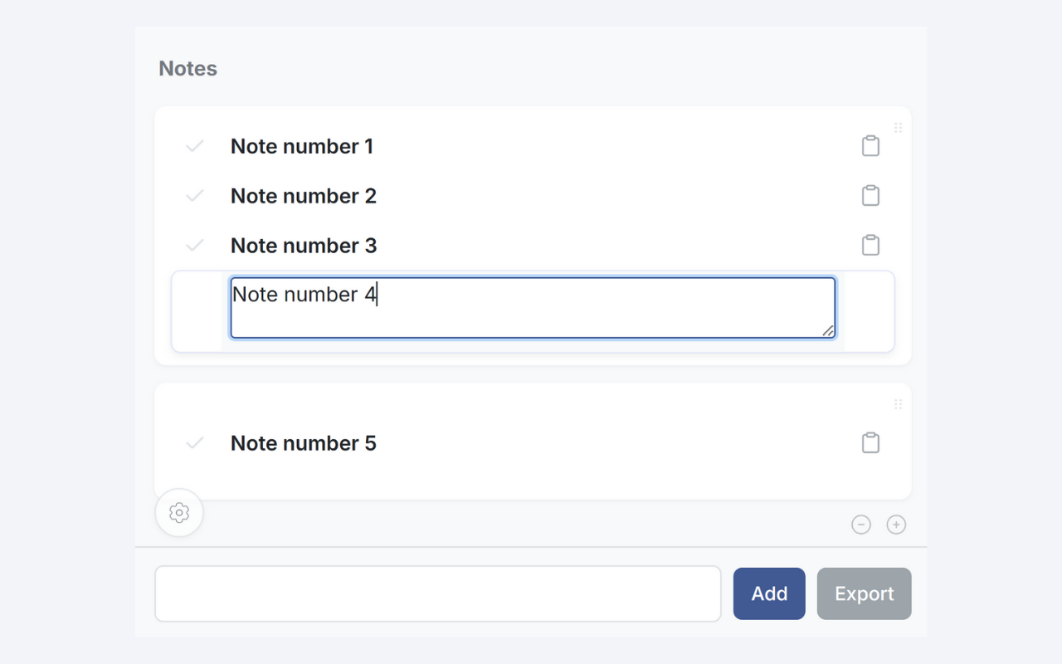Click the circled plus icon

tap(896, 525)
